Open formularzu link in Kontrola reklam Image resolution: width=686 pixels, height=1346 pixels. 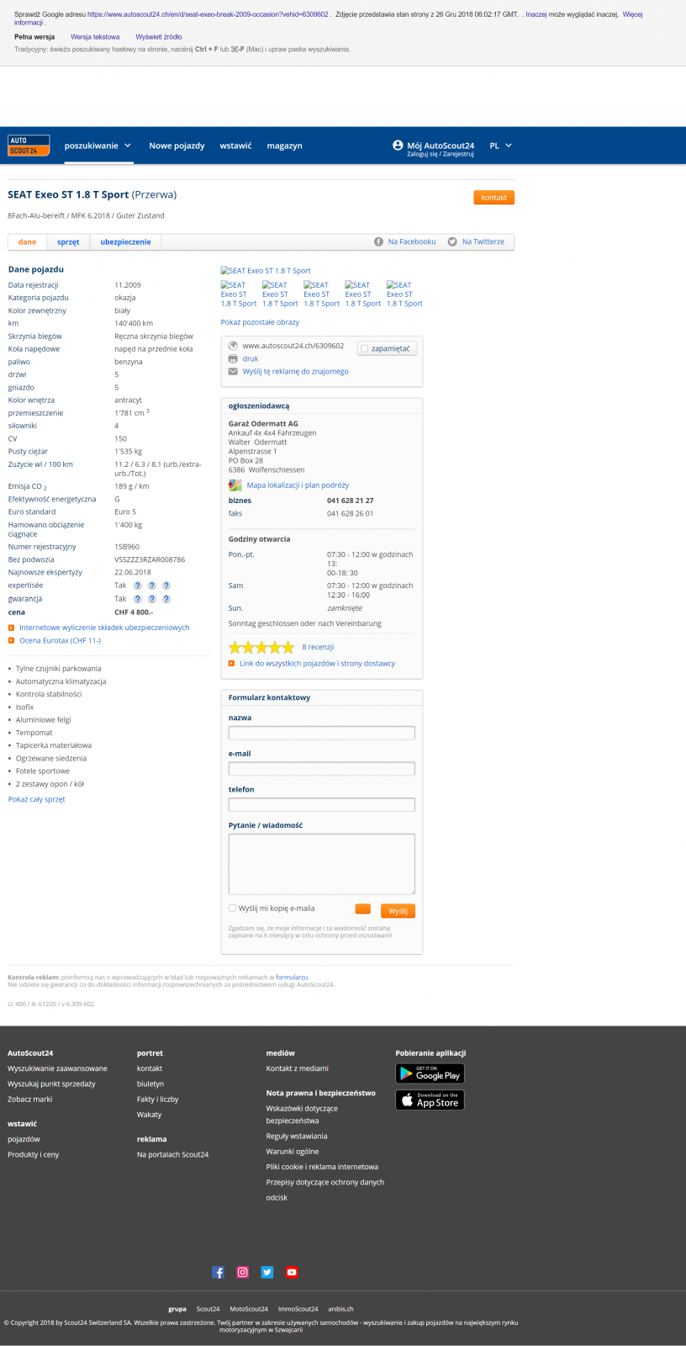click(292, 978)
